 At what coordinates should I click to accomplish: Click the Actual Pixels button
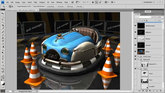click(51, 6)
